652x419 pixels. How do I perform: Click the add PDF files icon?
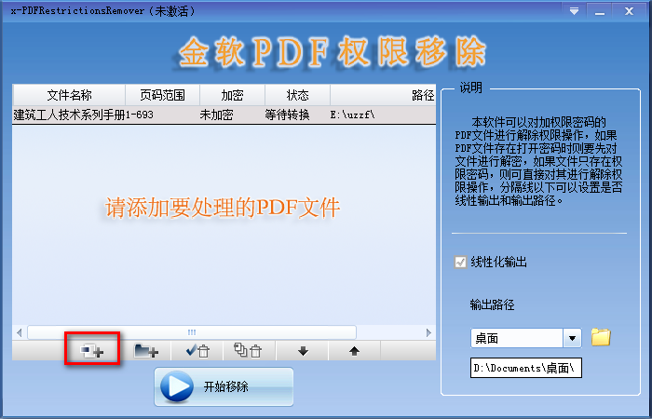pos(92,350)
